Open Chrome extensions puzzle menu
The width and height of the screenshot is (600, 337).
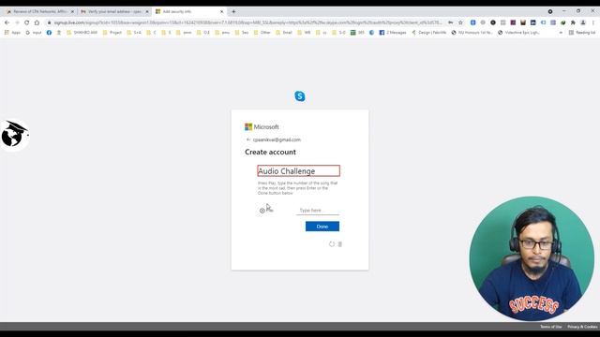(573, 22)
